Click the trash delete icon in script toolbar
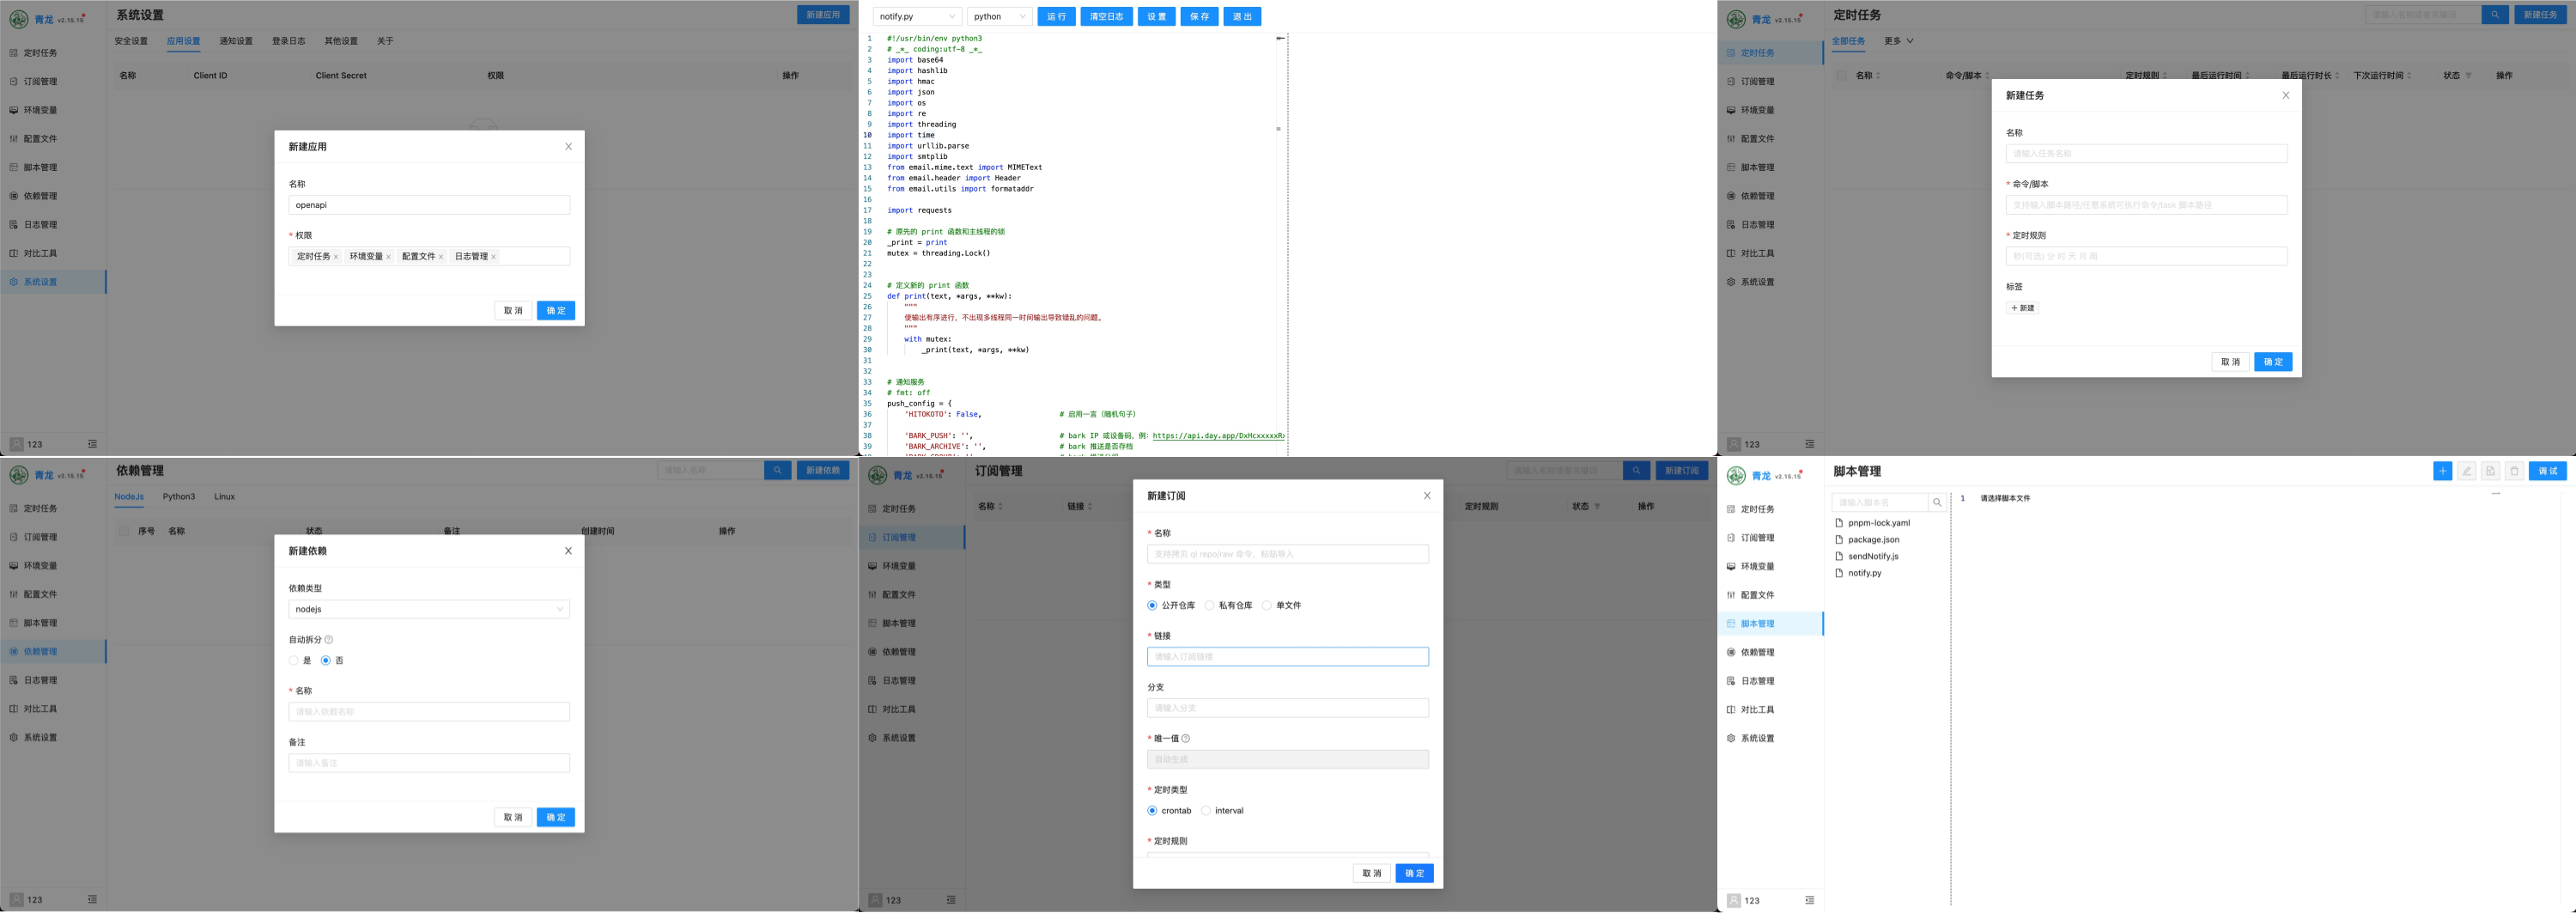Image resolution: width=2576 pixels, height=913 pixels. [2514, 471]
